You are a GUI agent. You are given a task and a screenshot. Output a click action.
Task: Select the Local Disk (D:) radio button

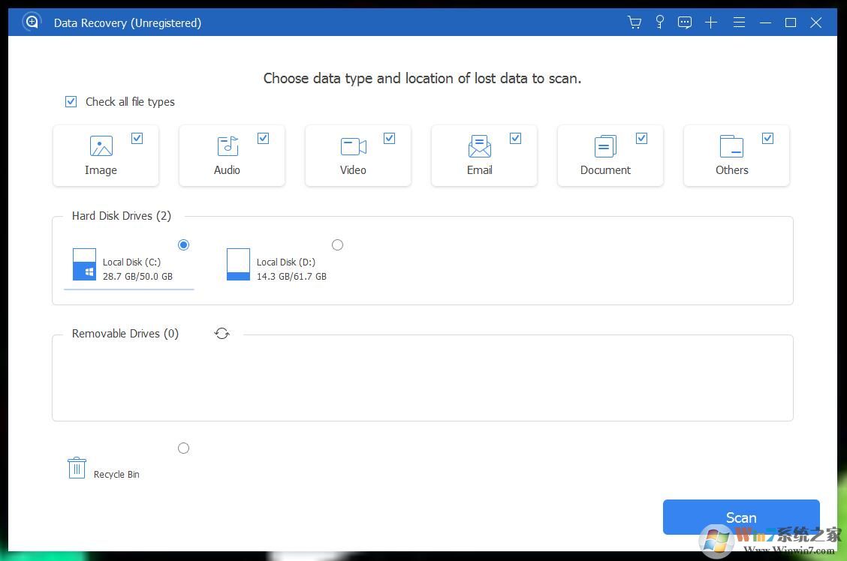(338, 244)
